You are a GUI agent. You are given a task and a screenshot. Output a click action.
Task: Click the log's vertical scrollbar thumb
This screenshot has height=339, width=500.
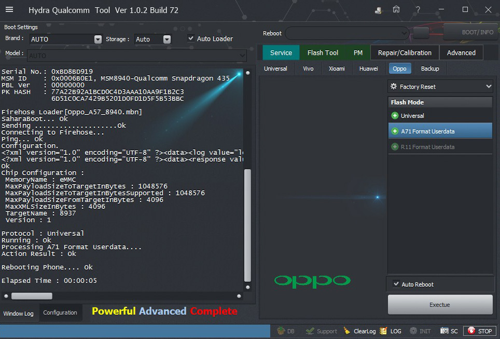coord(247,225)
